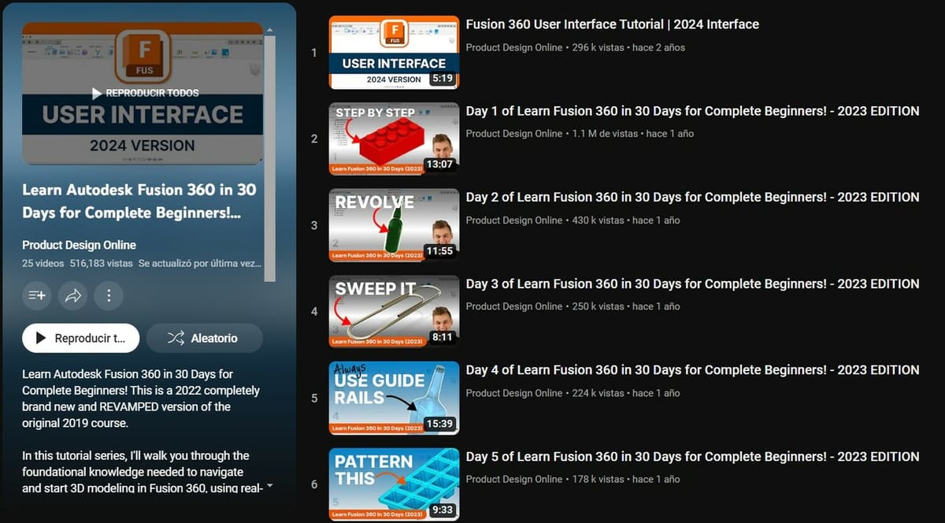This screenshot has width=945, height=523.
Task: Click the 5:19 duration badge
Action: [x=442, y=79]
